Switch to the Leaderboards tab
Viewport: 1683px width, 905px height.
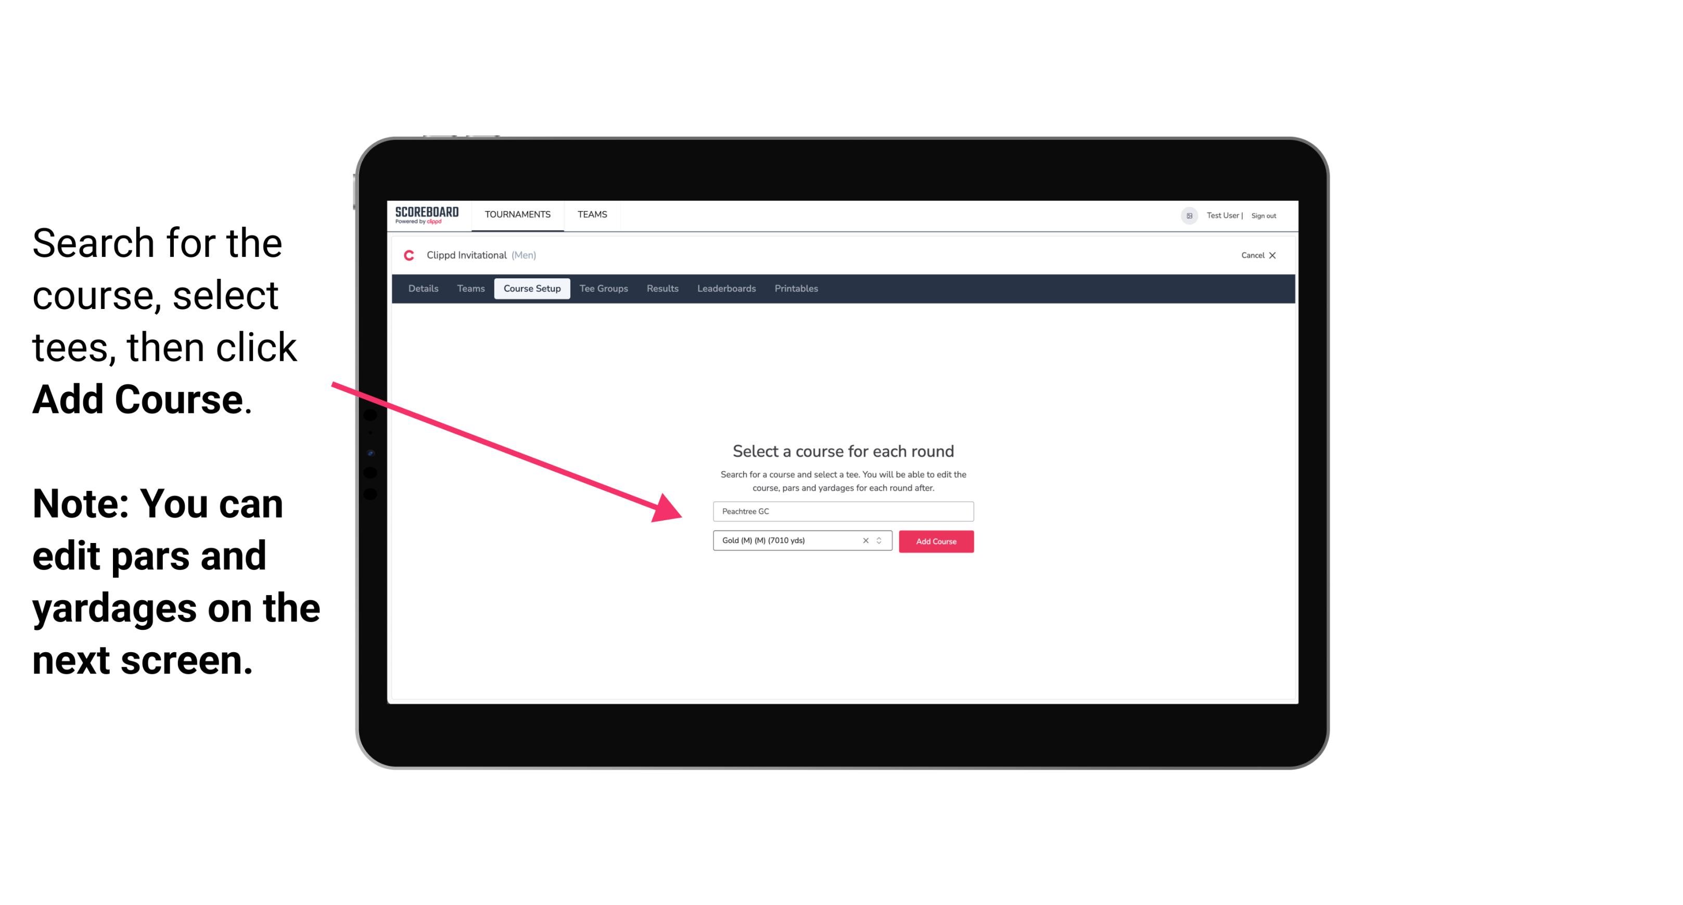(x=725, y=289)
